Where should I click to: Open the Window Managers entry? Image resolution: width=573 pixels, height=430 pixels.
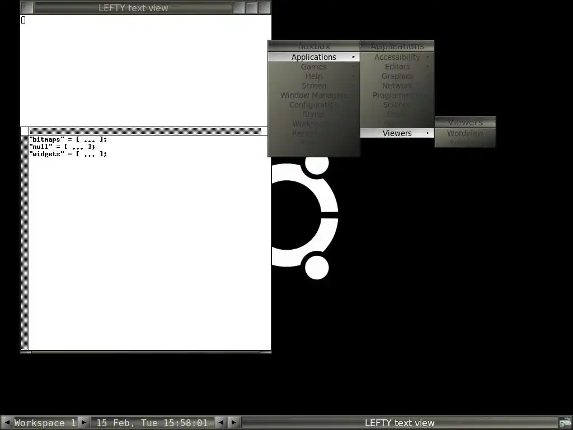314,95
